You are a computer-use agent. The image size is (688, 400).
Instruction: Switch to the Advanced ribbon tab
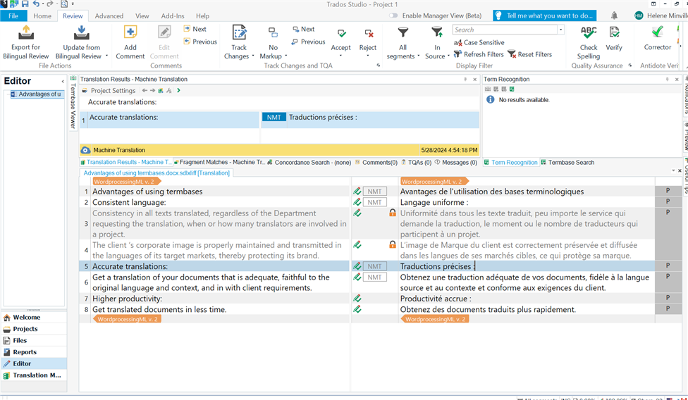click(109, 15)
